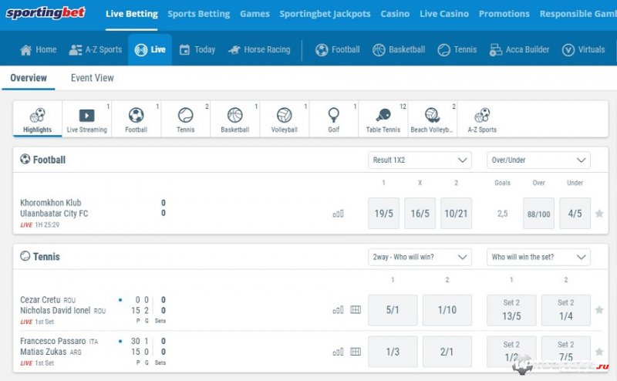Bet 2/1 on Matias Zukas
The height and width of the screenshot is (381, 617).
447,352
